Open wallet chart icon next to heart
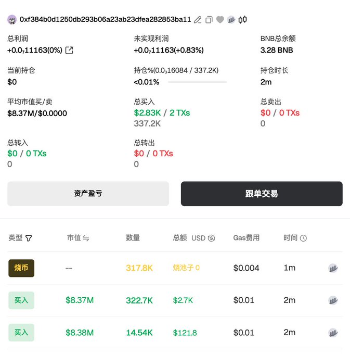Viewport: 350px width, 354px height. point(231,20)
